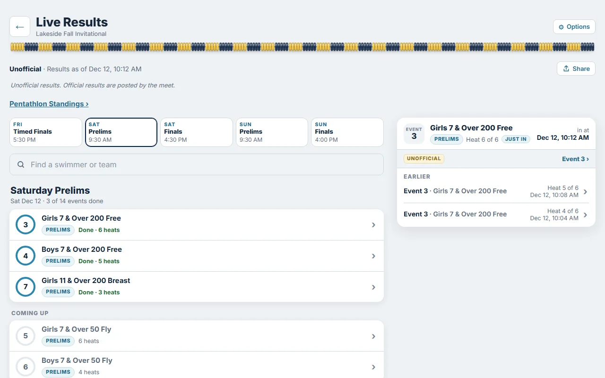Go back with the left arrow button
605x378 pixels.
click(x=20, y=26)
